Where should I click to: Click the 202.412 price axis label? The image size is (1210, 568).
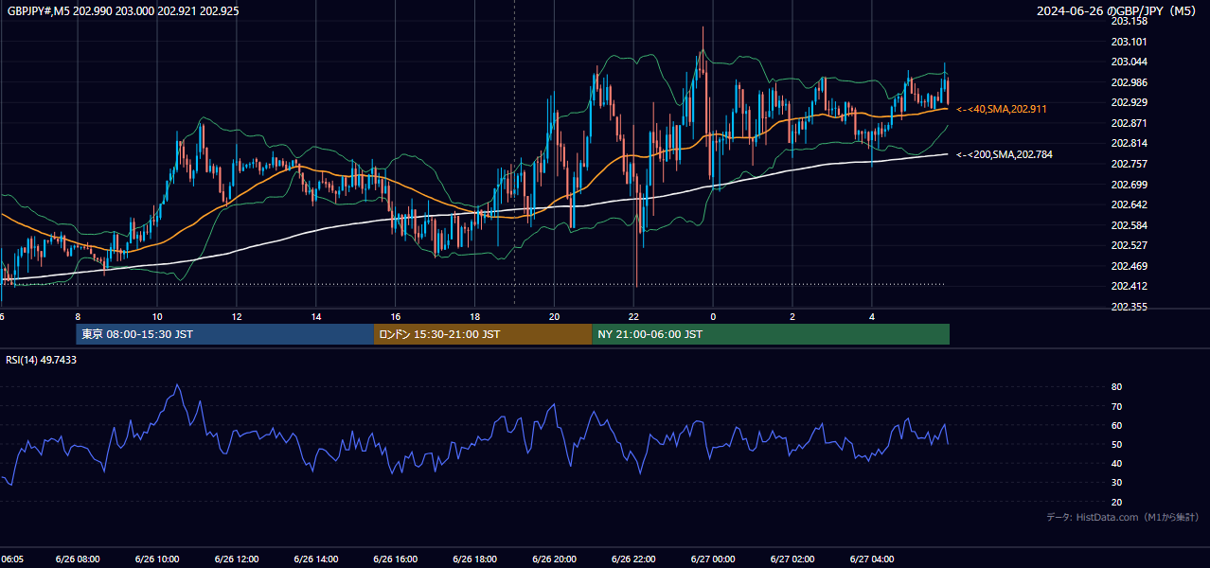point(1129,287)
